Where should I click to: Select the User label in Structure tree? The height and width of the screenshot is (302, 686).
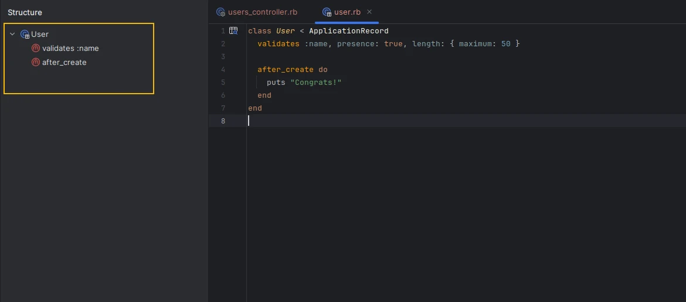40,34
